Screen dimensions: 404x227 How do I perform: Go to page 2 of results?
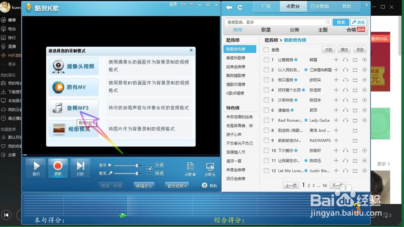tap(309, 185)
